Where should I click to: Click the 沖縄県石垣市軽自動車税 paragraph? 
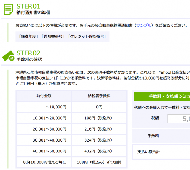[103, 78]
